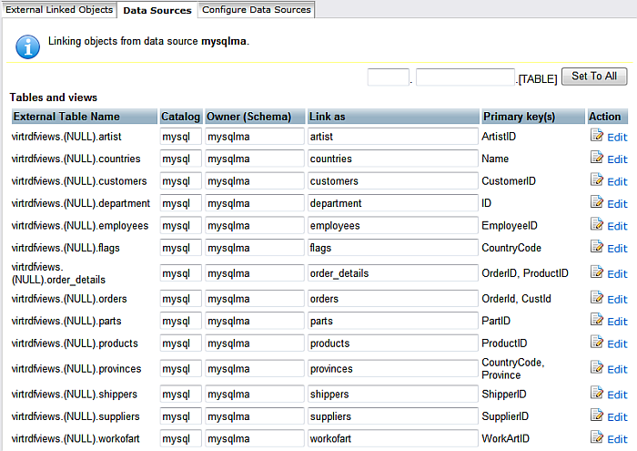Select the Data Sources tab

click(157, 10)
